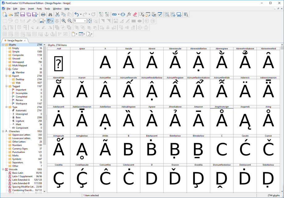Select the Ccedilla glyph cell
This screenshot has height=198, width=284.
coord(59,179)
